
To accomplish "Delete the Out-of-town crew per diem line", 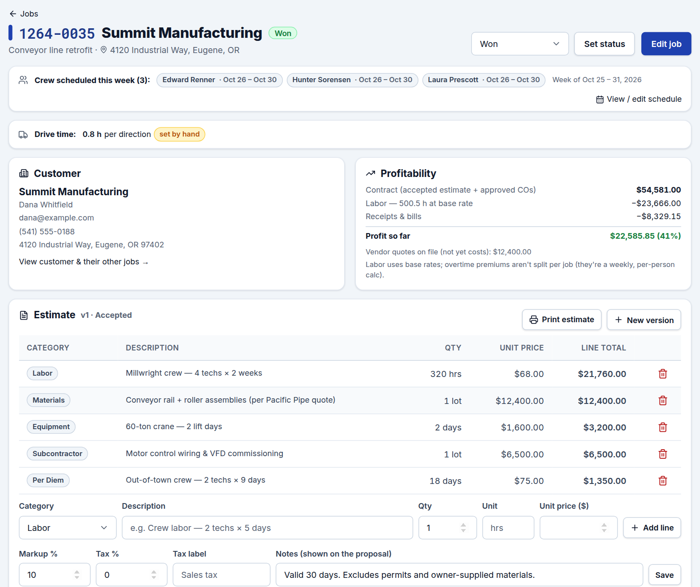I will [663, 481].
